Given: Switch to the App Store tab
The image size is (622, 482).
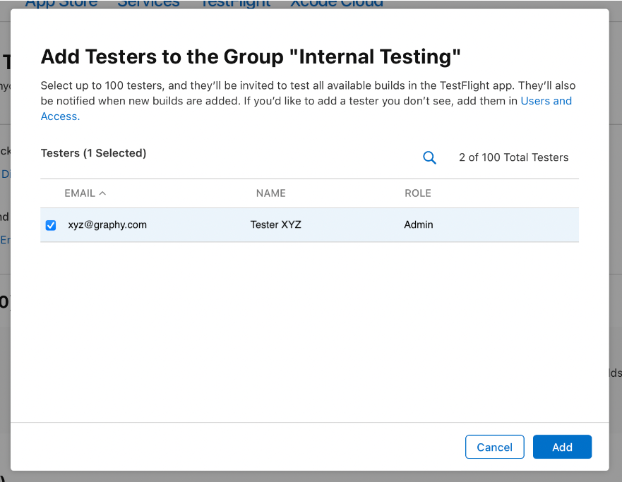Looking at the screenshot, I should pyautogui.click(x=61, y=3).
